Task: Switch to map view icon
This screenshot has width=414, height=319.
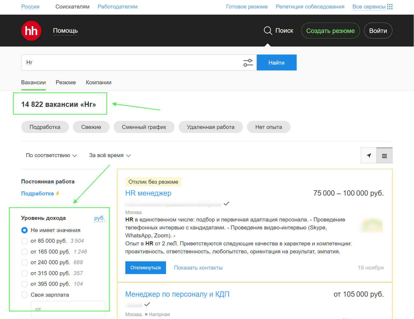Action: (x=369, y=156)
